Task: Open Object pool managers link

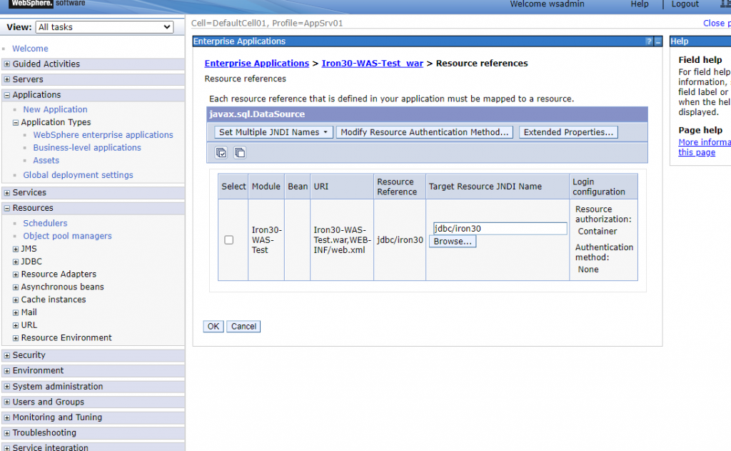Action: click(x=67, y=236)
